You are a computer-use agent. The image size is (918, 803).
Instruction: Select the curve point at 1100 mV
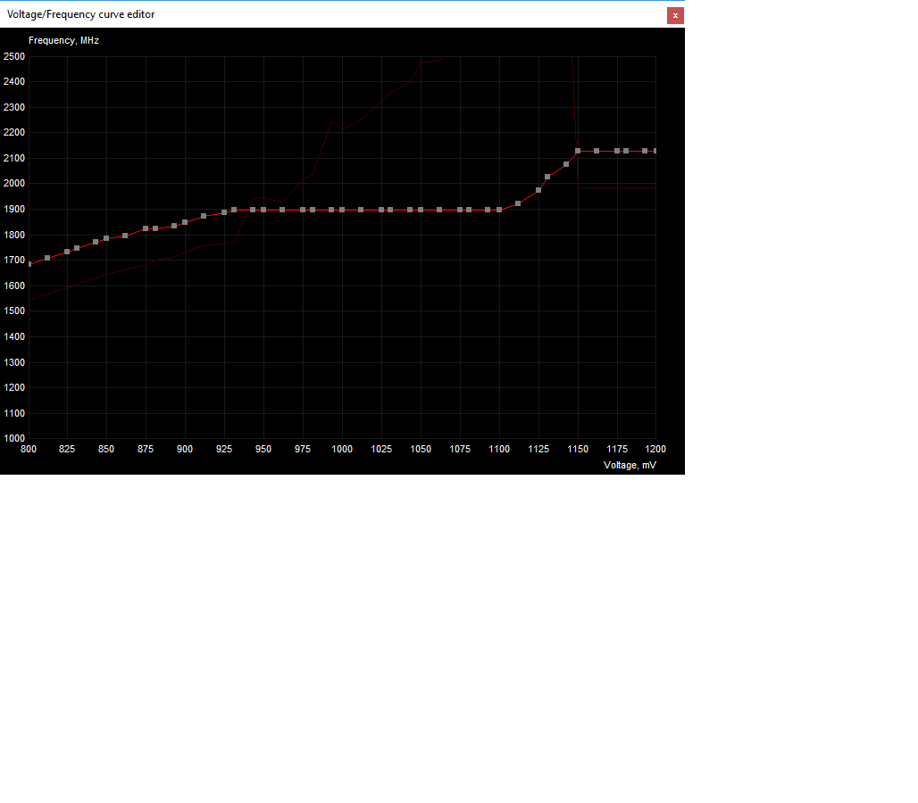pyautogui.click(x=499, y=210)
